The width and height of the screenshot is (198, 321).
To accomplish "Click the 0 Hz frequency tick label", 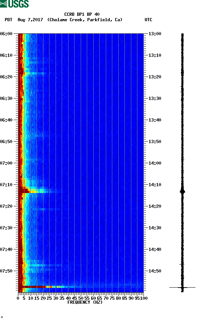I will (x=18, y=298).
